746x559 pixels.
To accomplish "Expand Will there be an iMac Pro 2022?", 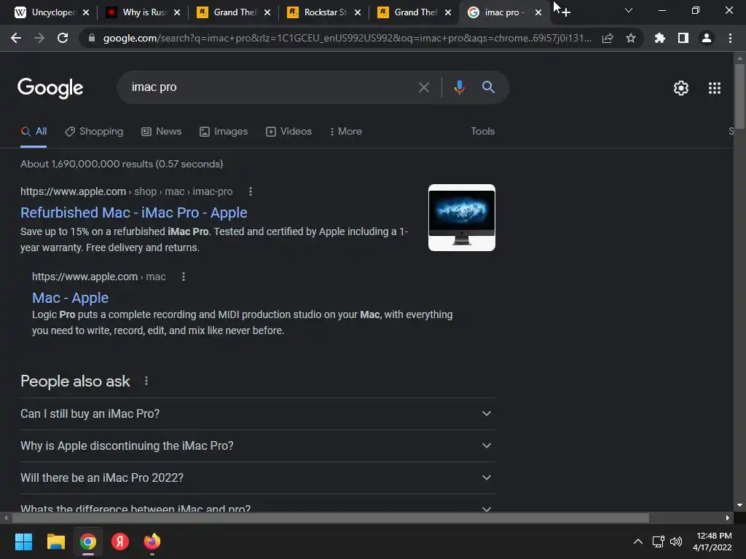I will click(257, 477).
